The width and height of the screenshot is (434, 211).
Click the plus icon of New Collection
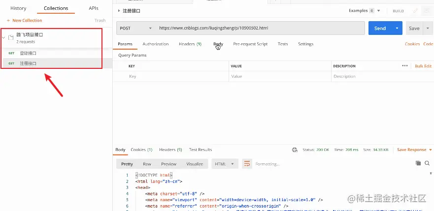tap(8, 21)
